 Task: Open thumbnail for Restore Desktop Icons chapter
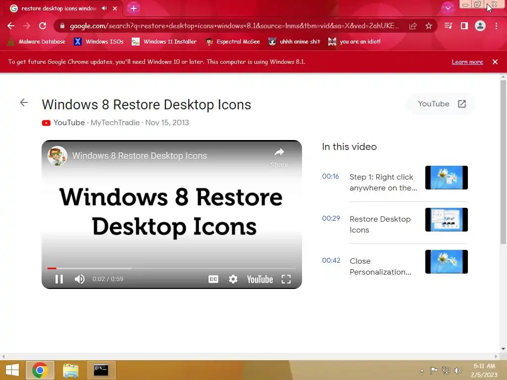tap(447, 220)
